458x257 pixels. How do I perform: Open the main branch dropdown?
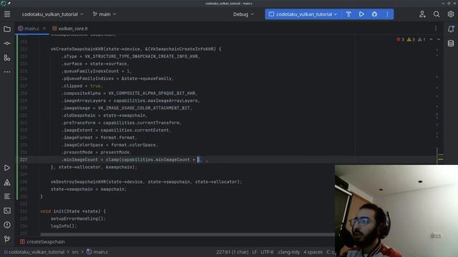click(104, 14)
